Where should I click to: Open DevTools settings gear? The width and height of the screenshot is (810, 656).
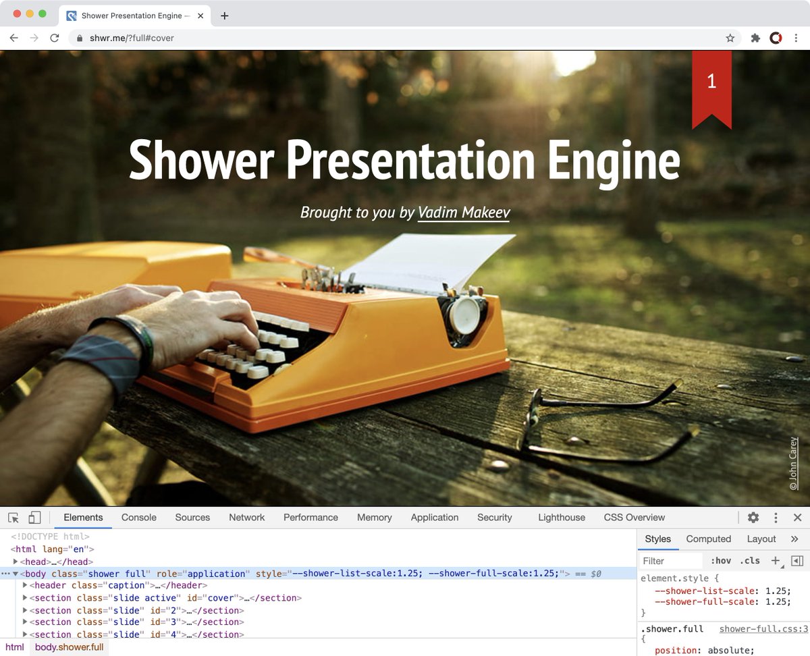click(753, 518)
